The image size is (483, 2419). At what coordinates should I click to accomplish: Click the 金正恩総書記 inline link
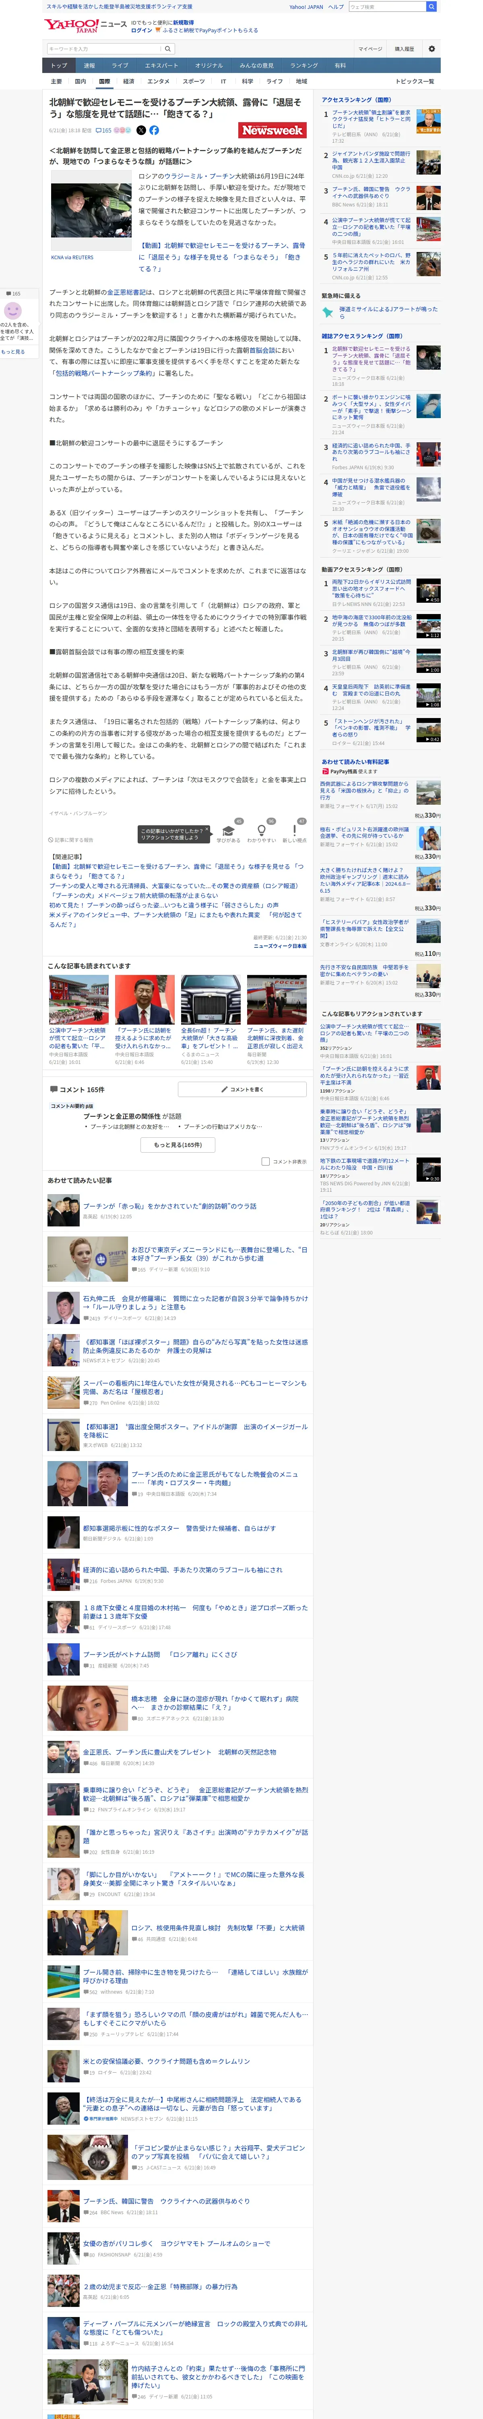tap(128, 292)
